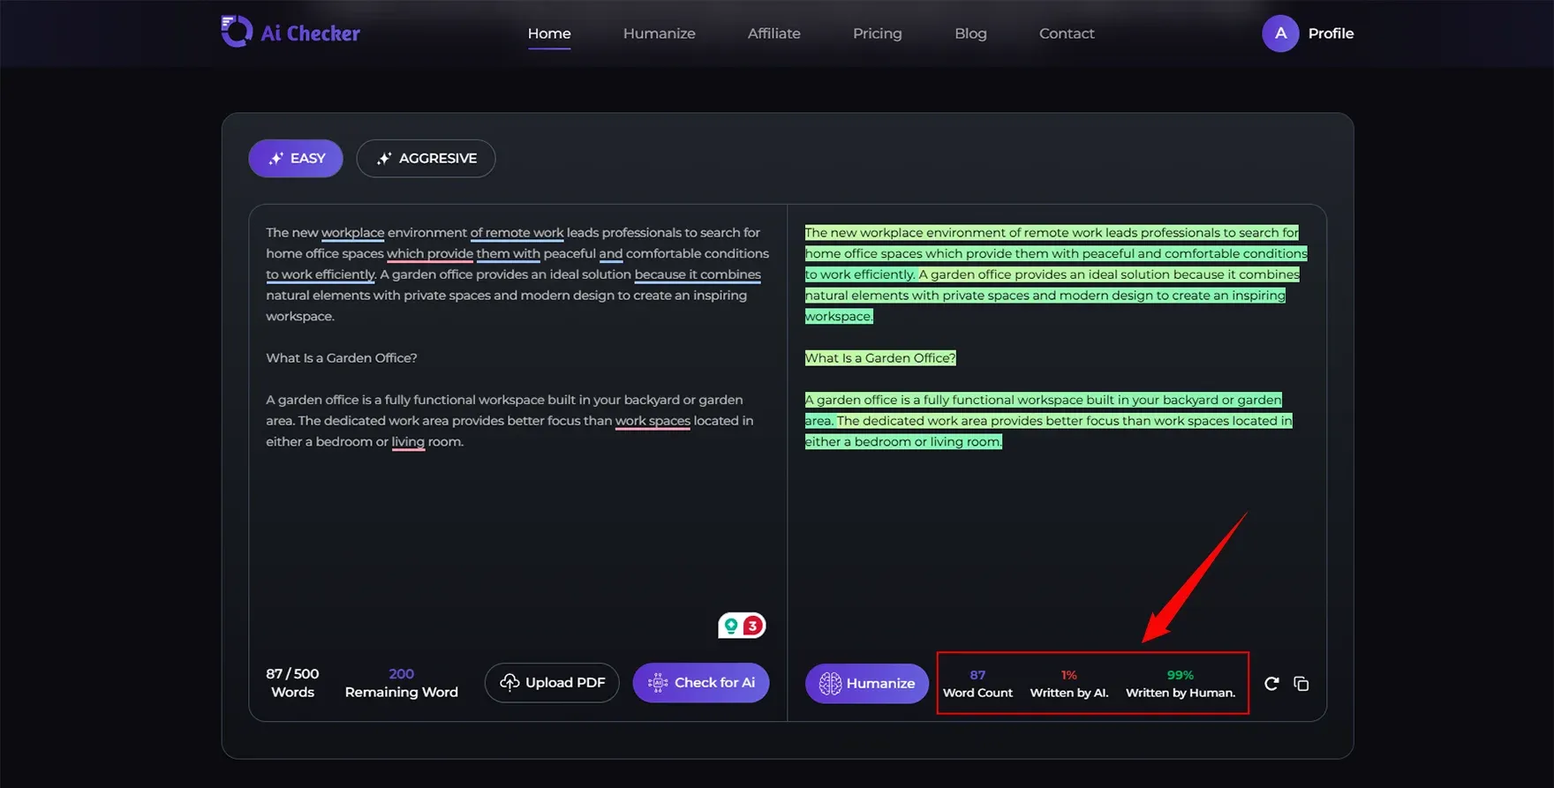Click the Ai Checker logo
The width and height of the screenshot is (1554, 788).
[290, 33]
